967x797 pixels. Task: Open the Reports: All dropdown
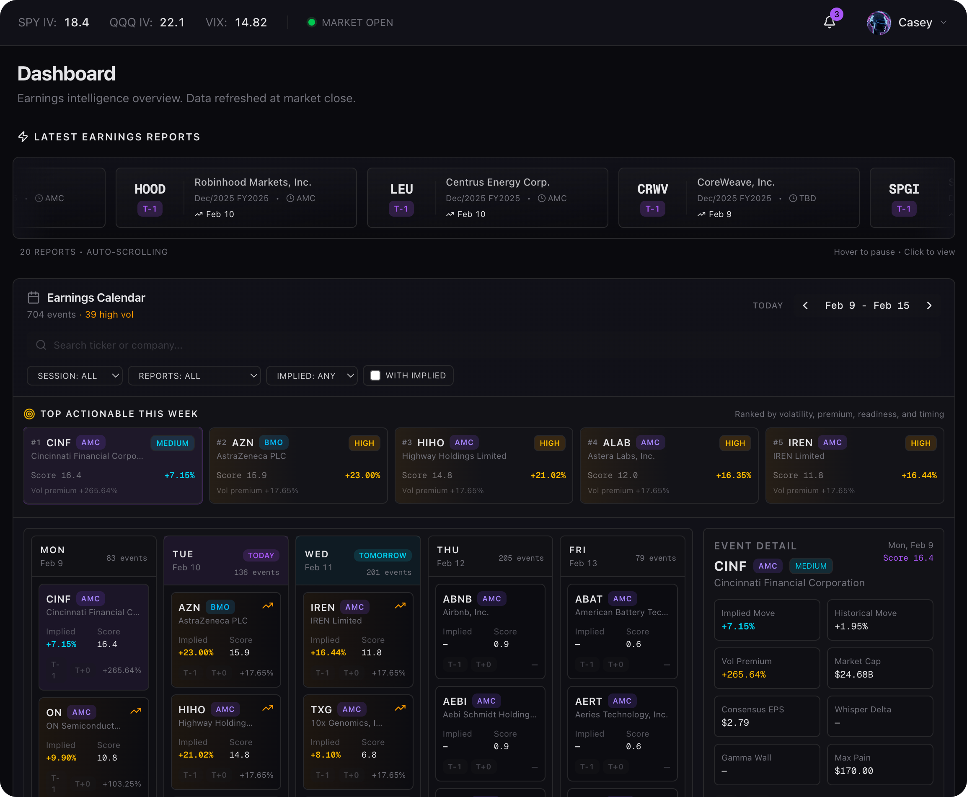(x=194, y=375)
